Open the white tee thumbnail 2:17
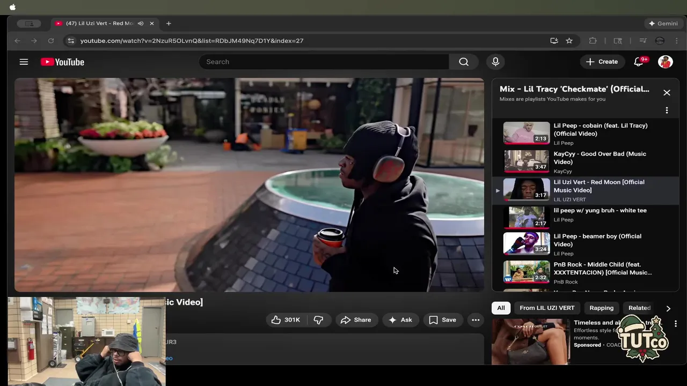 (x=527, y=217)
